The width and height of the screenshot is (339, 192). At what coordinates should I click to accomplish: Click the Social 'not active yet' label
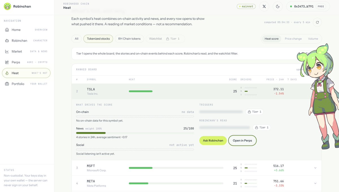point(182,145)
